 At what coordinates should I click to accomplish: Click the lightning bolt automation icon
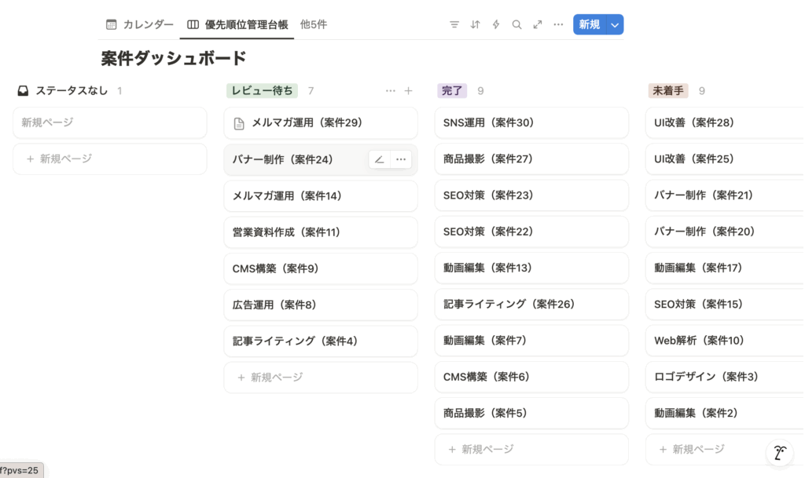[496, 24]
